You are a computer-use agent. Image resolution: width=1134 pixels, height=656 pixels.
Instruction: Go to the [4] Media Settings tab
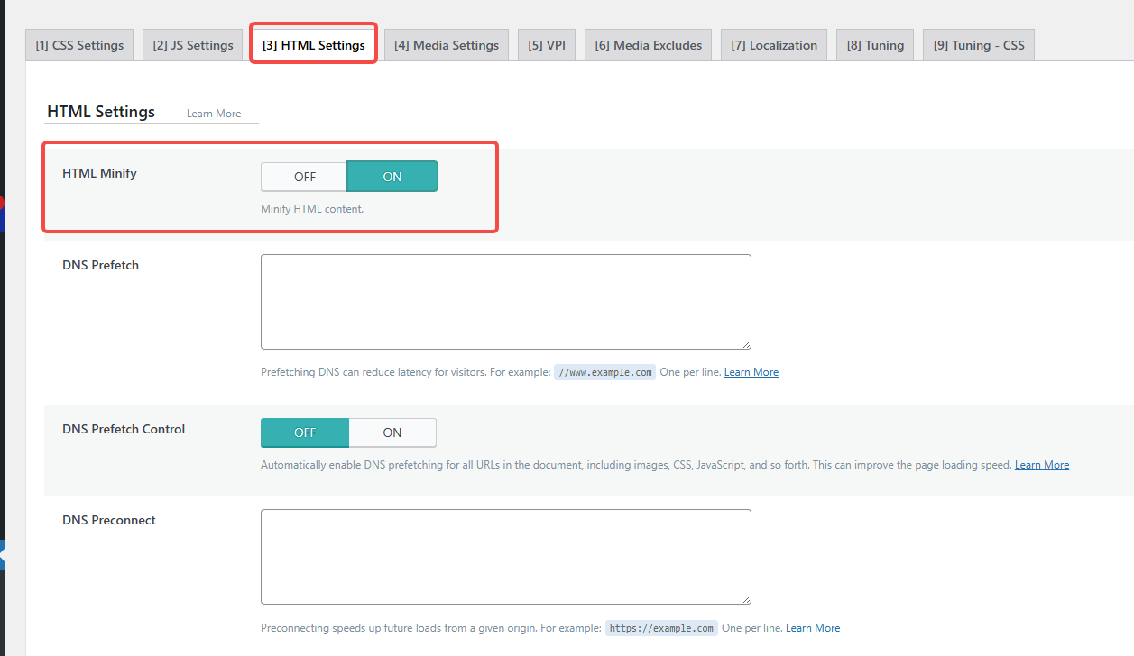(446, 45)
